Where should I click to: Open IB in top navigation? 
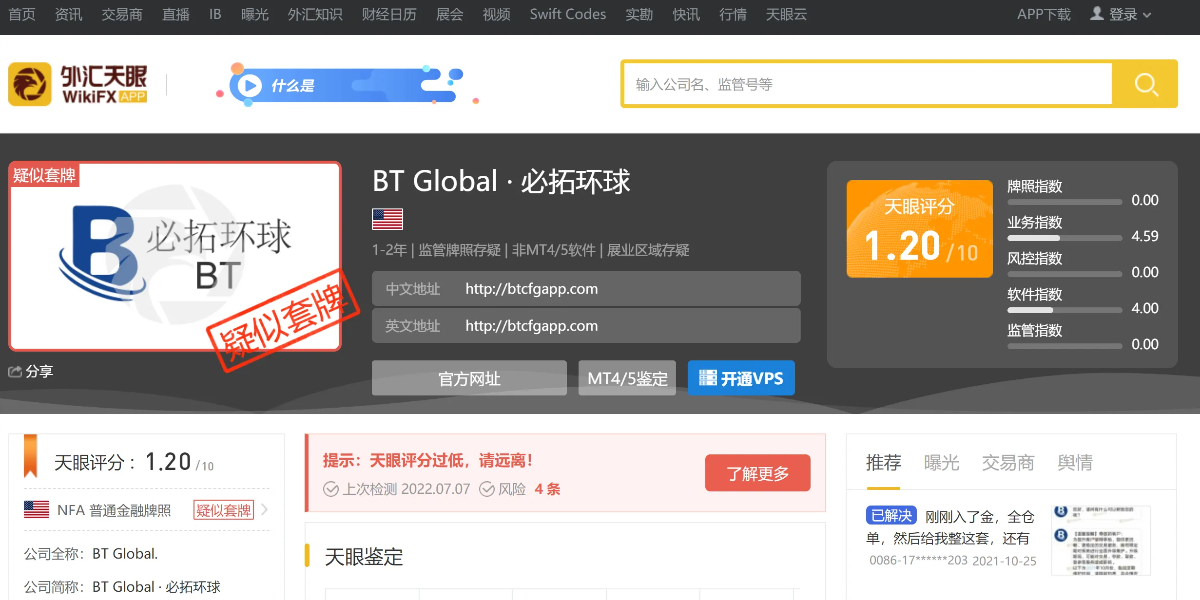coord(215,14)
